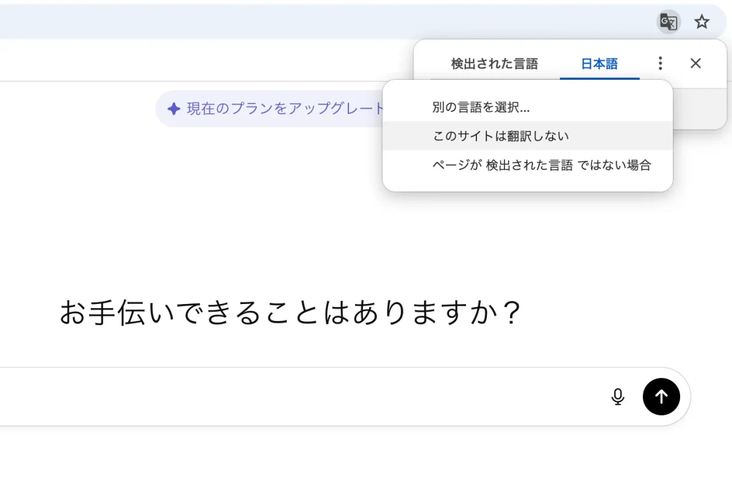Screen dimensions: 732x494
Task: Click ページが 検出された言語 ではない場合 menu entry
Action: coord(542,165)
